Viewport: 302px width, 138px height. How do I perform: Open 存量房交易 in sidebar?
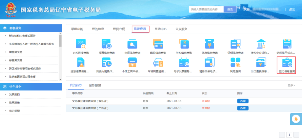[16, 60]
